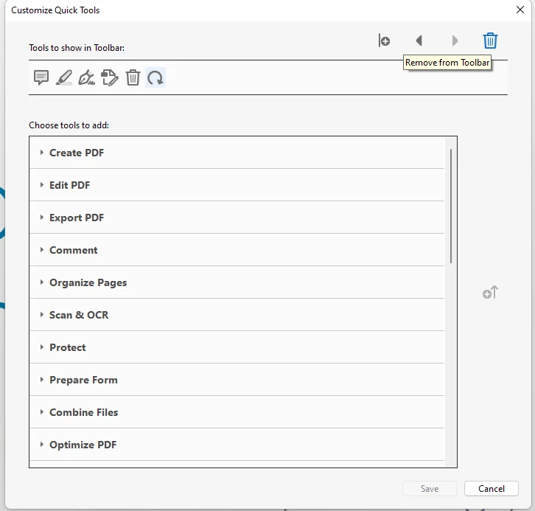
Task: Expand the Scan & OCR category arrow
Action: [x=41, y=314]
